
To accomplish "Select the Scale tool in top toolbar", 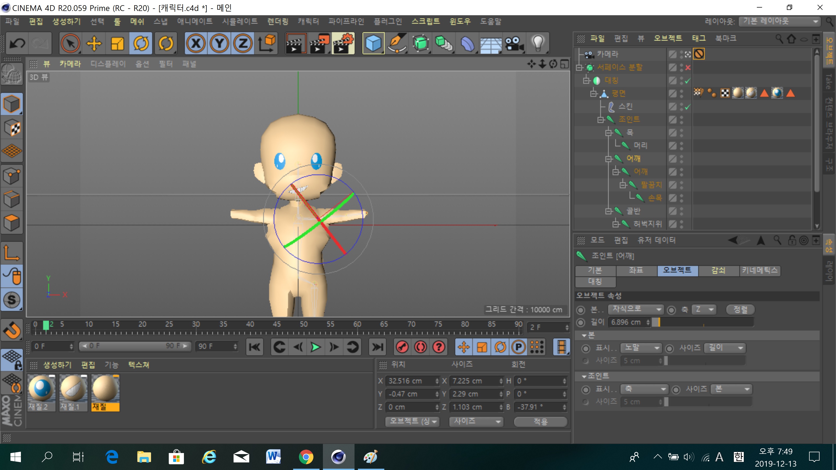I will point(118,43).
